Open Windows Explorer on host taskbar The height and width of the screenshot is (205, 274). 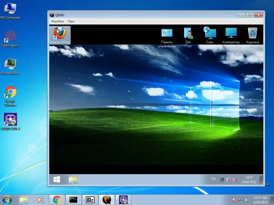pos(24,200)
